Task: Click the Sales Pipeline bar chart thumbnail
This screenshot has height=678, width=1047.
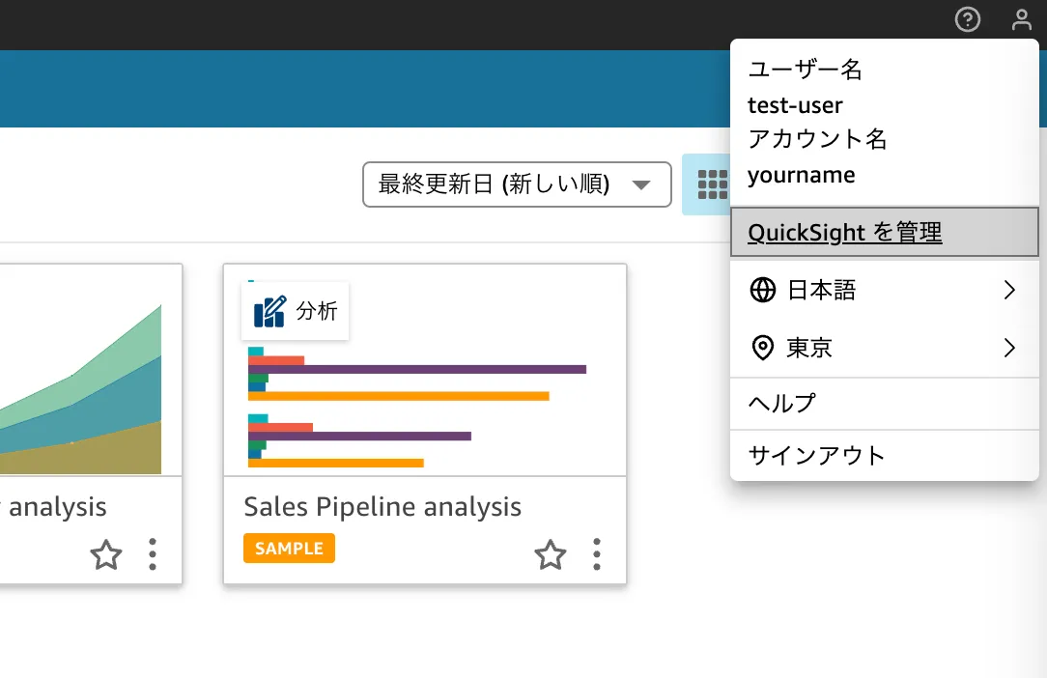Action: pyautogui.click(x=425, y=406)
